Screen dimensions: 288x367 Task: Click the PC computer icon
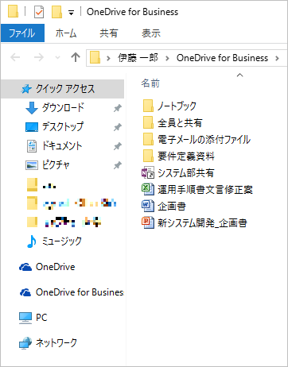click(x=25, y=318)
